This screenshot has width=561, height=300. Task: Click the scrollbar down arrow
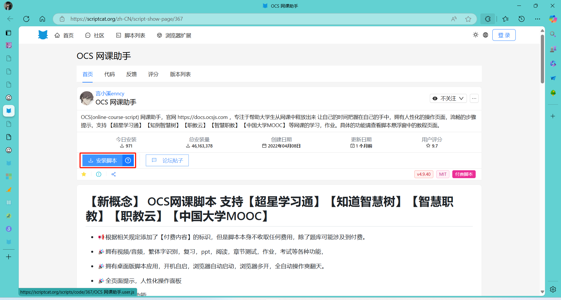point(542,292)
